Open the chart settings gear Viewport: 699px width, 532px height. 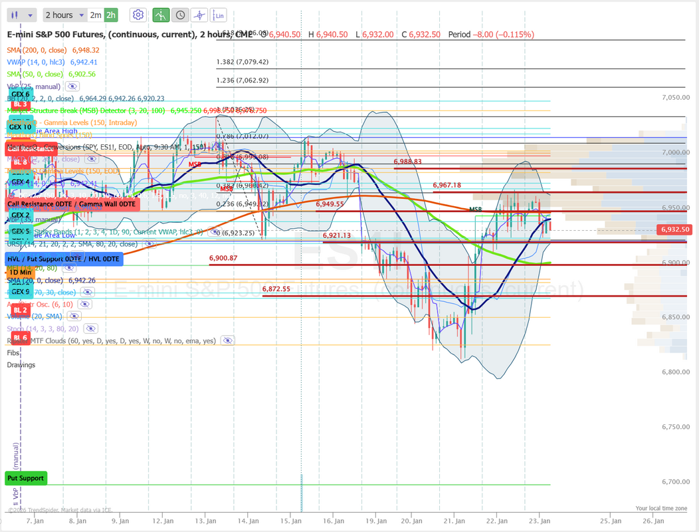(138, 15)
